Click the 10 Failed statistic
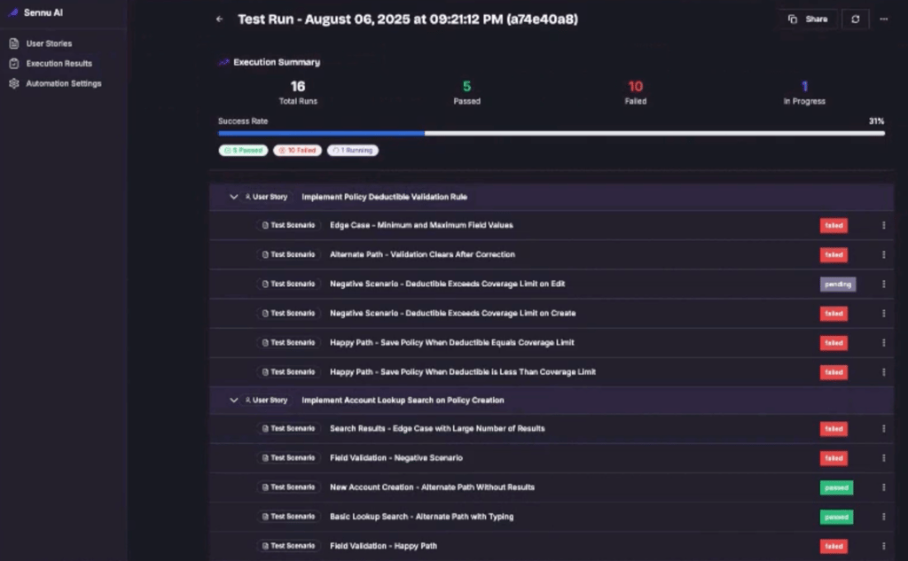This screenshot has width=908, height=561. tap(635, 93)
